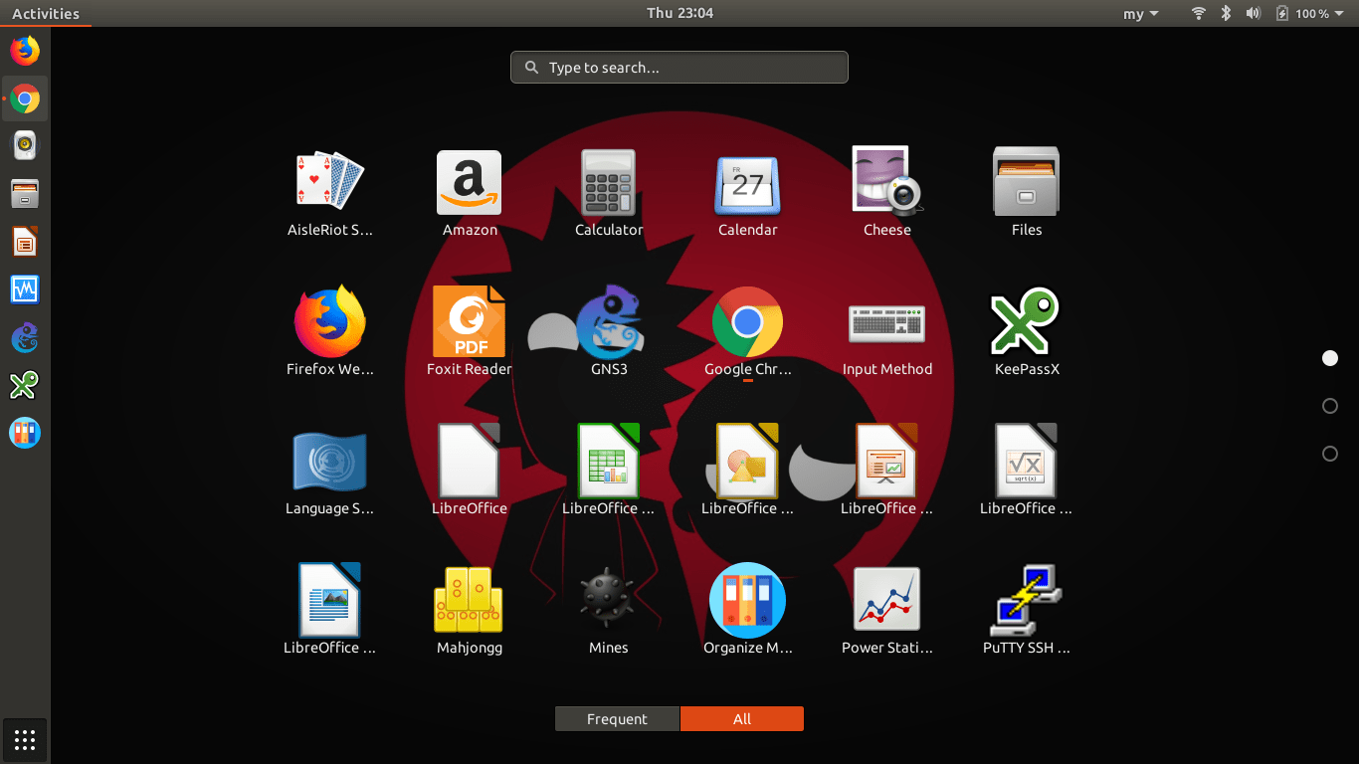This screenshot has height=764, width=1359.
Task: Switch to the Frequent apps view
Action: (617, 719)
